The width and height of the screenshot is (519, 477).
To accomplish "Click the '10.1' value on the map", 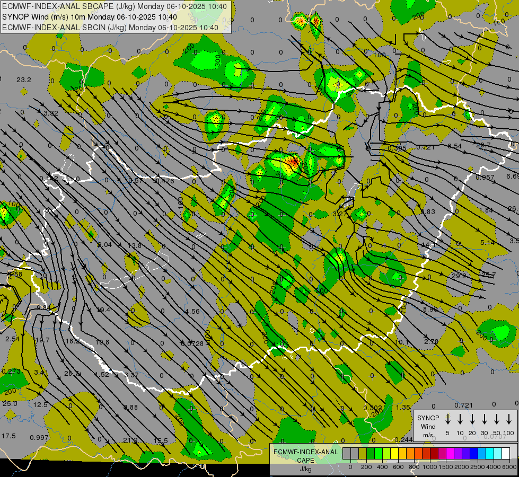I will pos(402,342).
